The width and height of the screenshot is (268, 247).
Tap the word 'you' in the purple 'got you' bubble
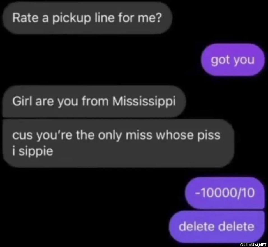(x=244, y=61)
